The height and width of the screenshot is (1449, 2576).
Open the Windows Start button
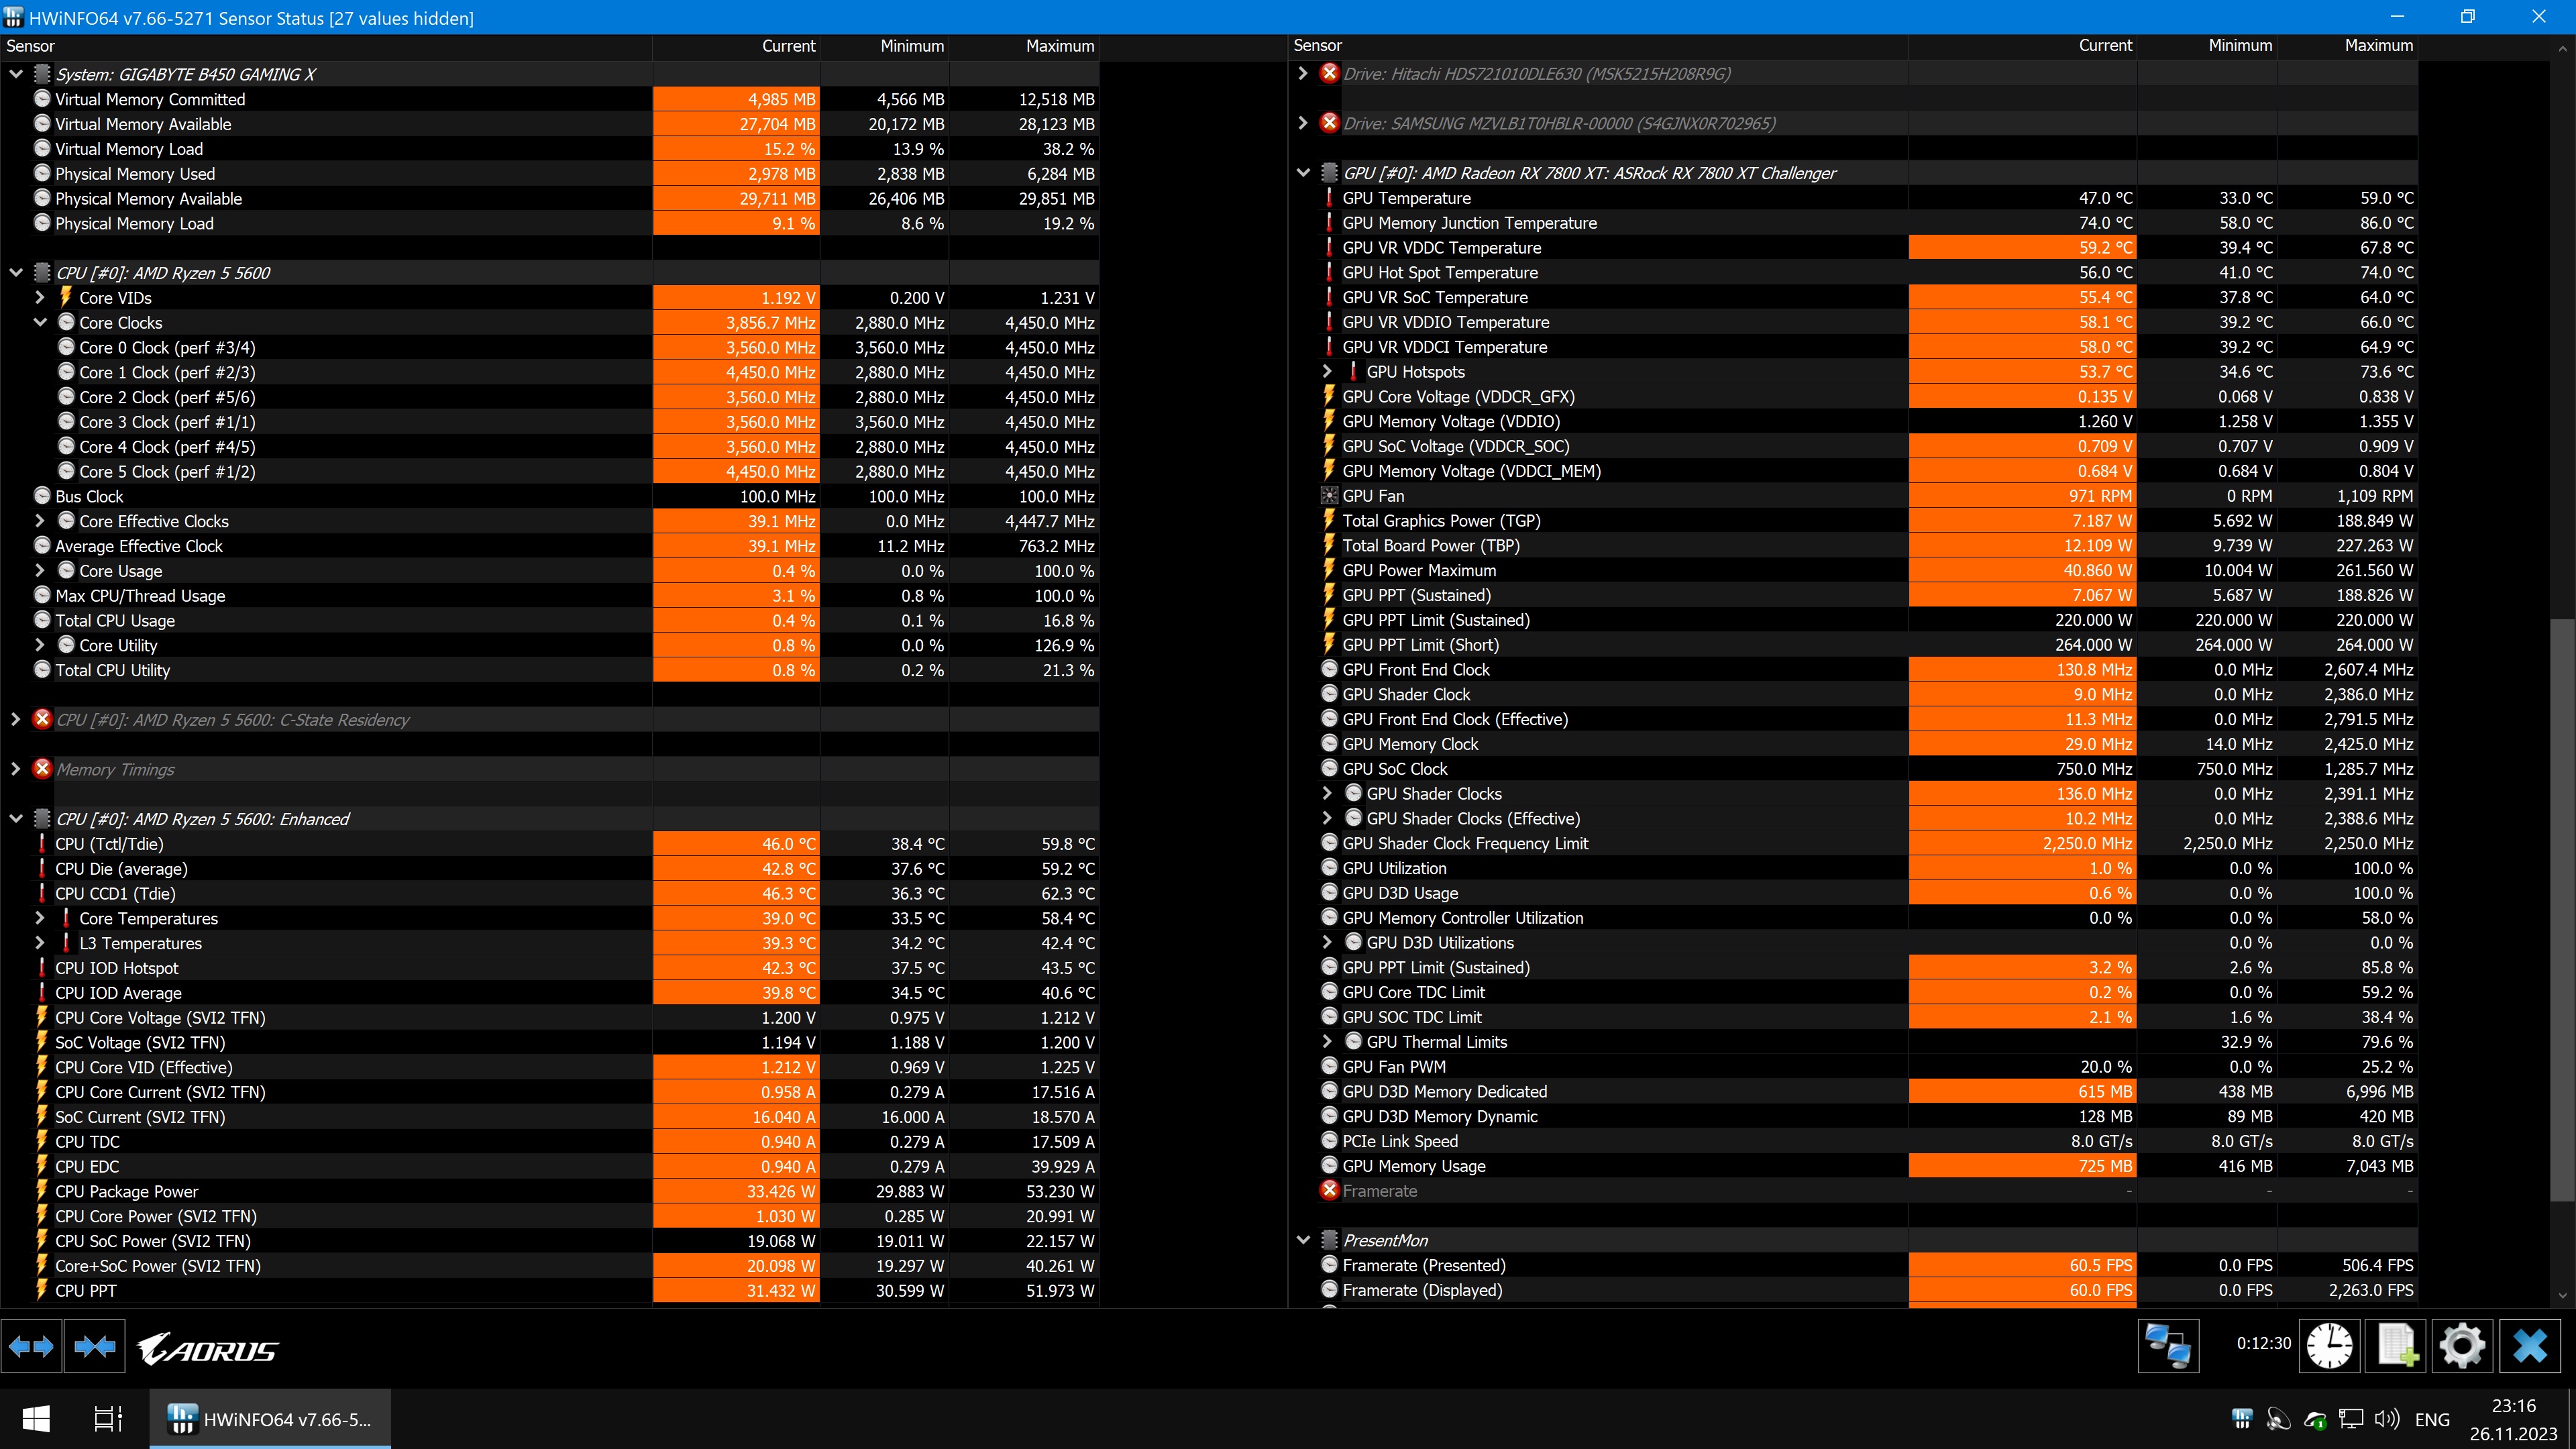[36, 1418]
